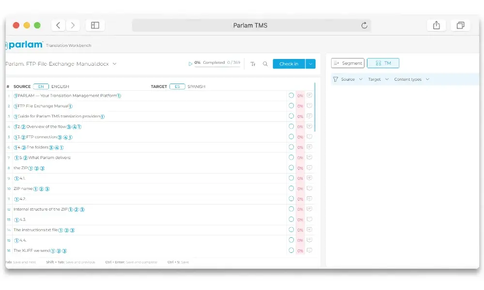Toggle status circle for FTP File Exchange Manual
The height and width of the screenshot is (290, 484).
tap(291, 106)
